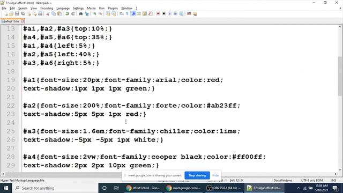Toggle the Function List panel
Viewport: 343px width, 193px height.
[150, 14]
